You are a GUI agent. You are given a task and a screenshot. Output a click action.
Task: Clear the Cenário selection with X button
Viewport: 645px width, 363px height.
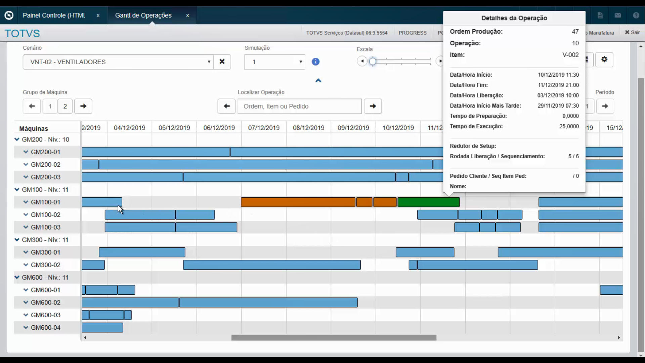point(222,62)
